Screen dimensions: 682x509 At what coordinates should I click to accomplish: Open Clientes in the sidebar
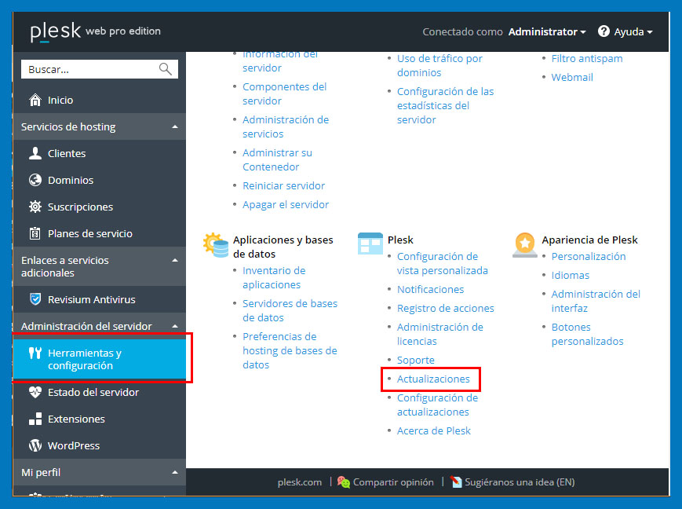[100, 153]
